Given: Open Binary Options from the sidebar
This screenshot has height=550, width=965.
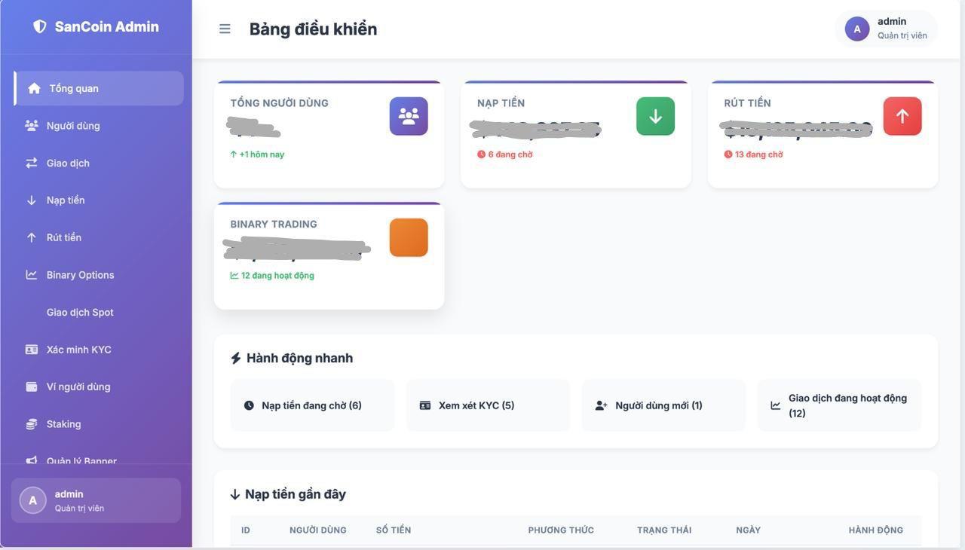Looking at the screenshot, I should 80,275.
